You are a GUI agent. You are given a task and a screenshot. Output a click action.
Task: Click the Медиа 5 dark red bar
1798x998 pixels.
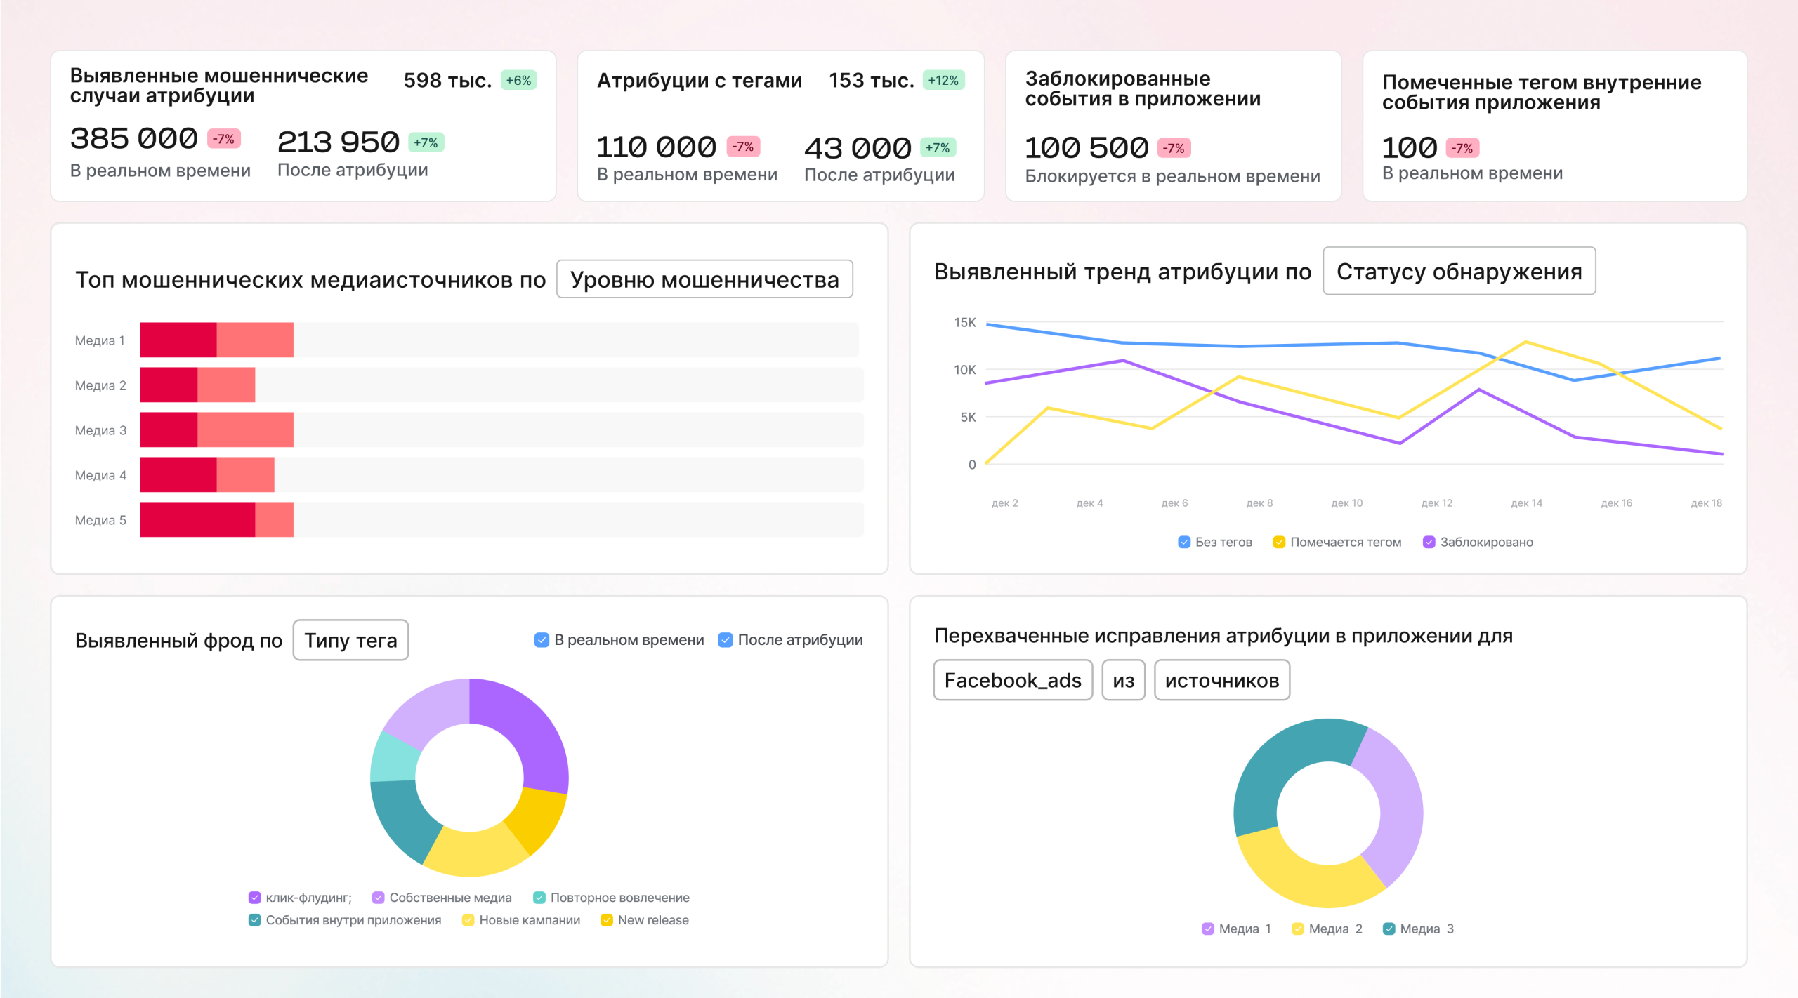197,520
